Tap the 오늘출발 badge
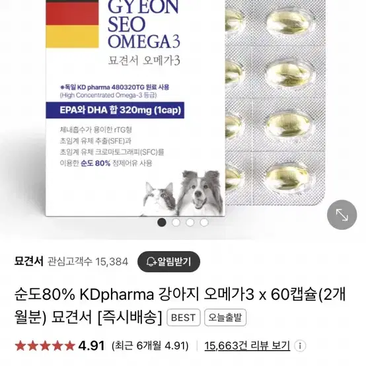Screen dimensions: 366x366 [225, 318]
